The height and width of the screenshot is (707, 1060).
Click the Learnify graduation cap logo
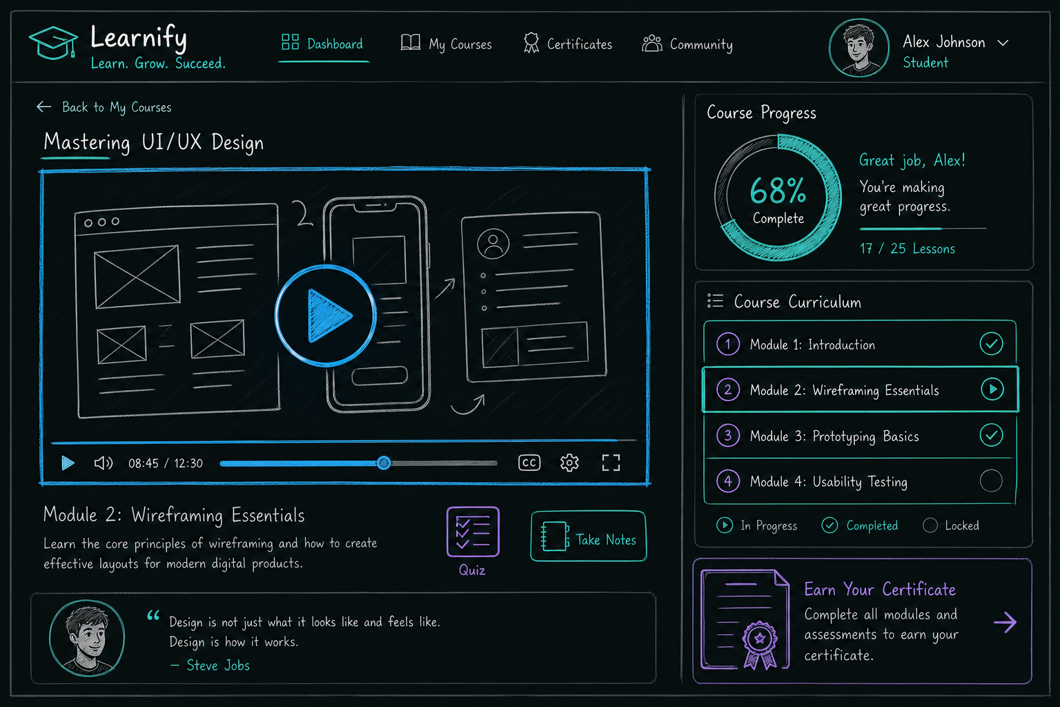coord(53,43)
